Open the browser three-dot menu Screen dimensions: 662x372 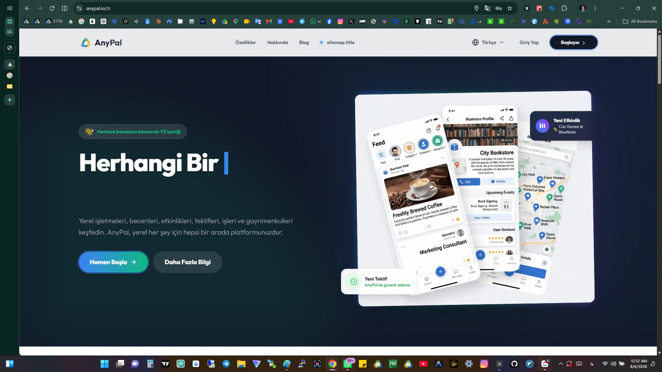595,8
